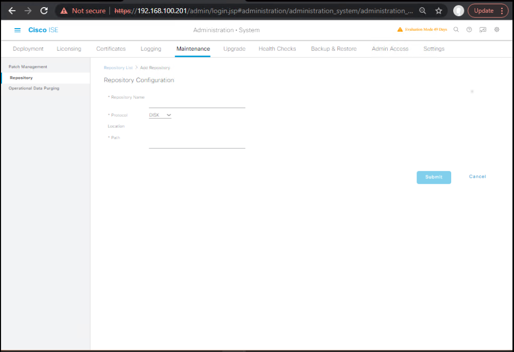Open the Protocol DISK dropdown
The width and height of the screenshot is (514, 352).
point(160,115)
